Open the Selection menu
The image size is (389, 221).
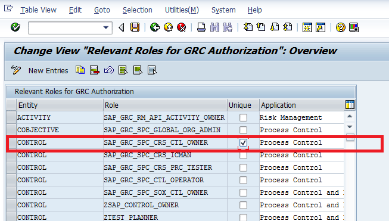pos(138,10)
